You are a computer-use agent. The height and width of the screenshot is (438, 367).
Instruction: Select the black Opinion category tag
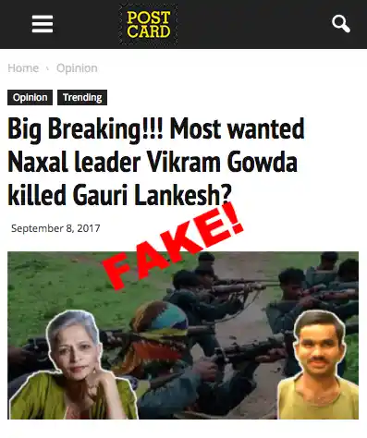(30, 97)
